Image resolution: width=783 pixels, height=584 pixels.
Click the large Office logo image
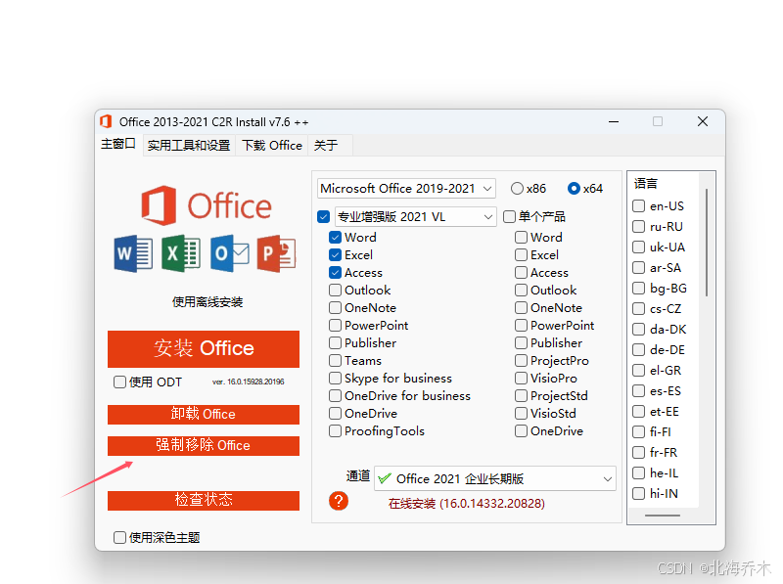tap(207, 205)
